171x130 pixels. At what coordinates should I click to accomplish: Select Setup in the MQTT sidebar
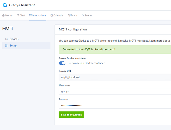coord(26,45)
